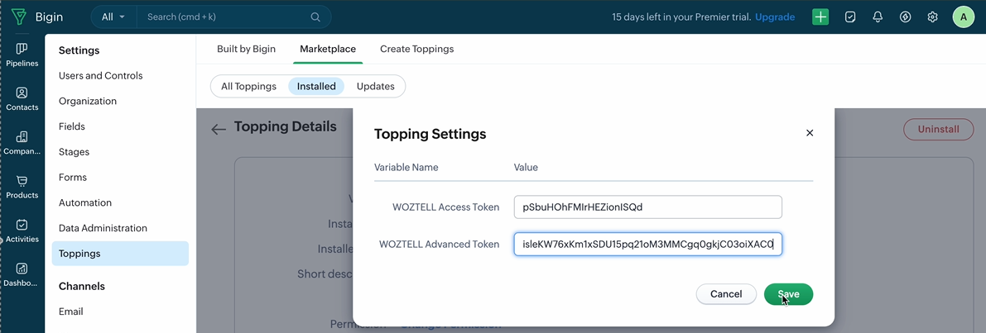Open Pipelines from the left sidebar

pos(22,55)
